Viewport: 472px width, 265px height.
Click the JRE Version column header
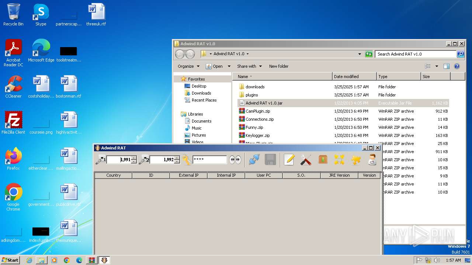coord(339,175)
